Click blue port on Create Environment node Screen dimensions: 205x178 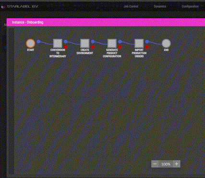click(x=93, y=42)
